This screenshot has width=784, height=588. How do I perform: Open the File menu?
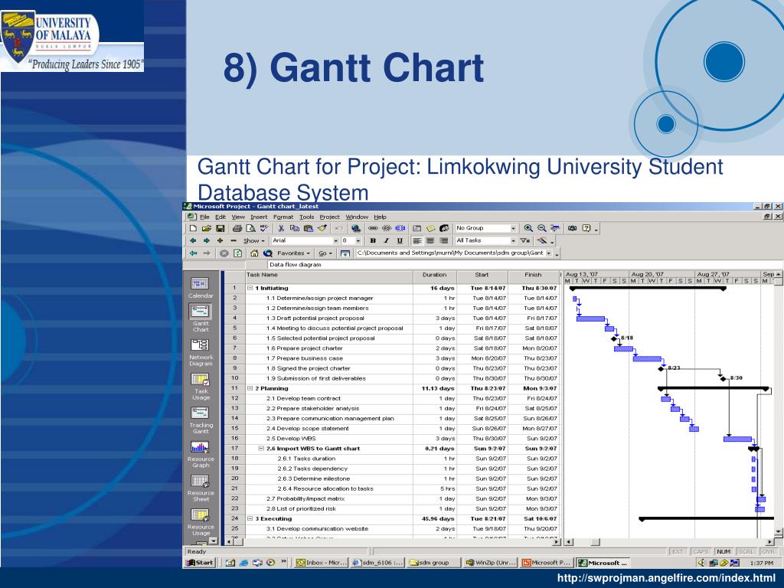(x=204, y=217)
